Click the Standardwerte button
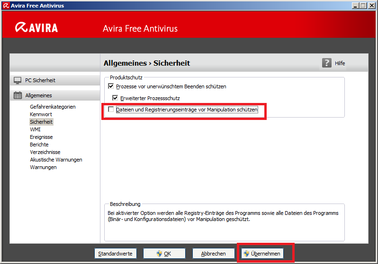 pyautogui.click(x=115, y=254)
